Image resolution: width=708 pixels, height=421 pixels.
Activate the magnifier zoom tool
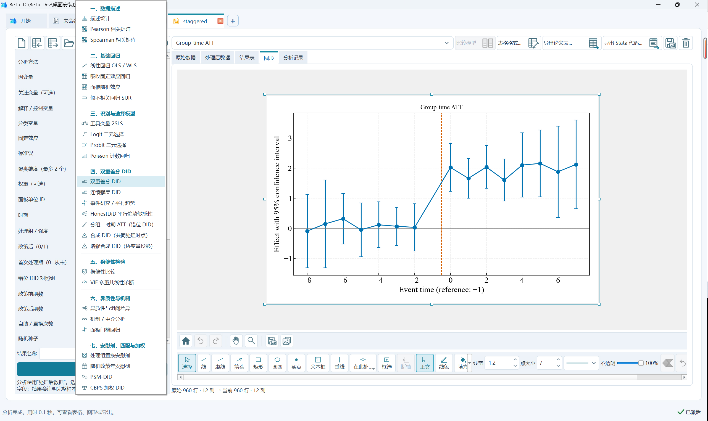point(251,341)
